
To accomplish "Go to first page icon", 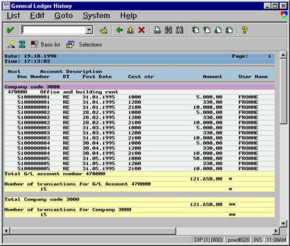I will click(196, 30).
